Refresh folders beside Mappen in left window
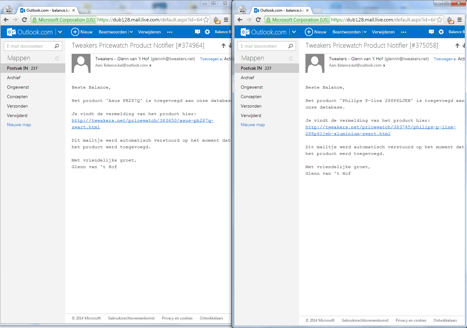Screen dimensions: 467x328 pos(57,58)
